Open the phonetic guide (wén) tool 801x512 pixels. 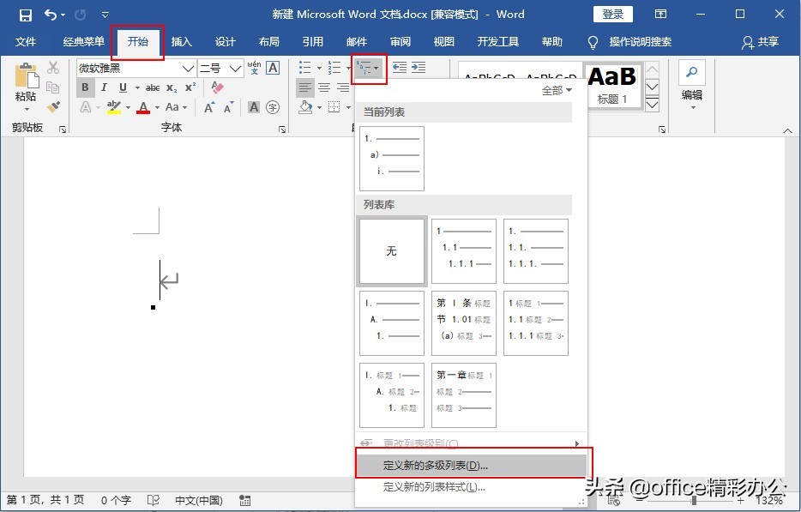tap(254, 68)
